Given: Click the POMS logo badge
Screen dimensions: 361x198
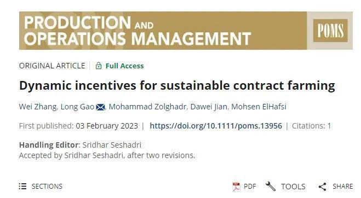Looking at the screenshot, I should click(330, 31).
